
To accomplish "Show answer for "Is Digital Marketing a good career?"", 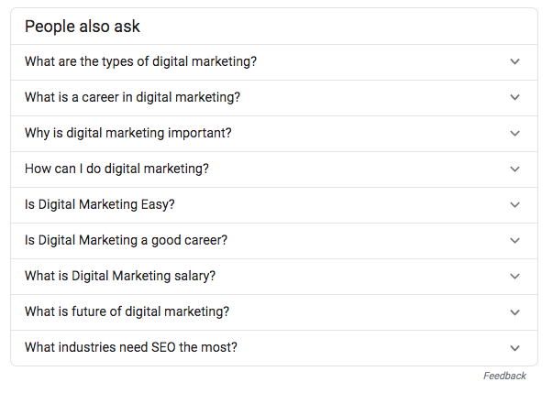I will pos(126,240).
